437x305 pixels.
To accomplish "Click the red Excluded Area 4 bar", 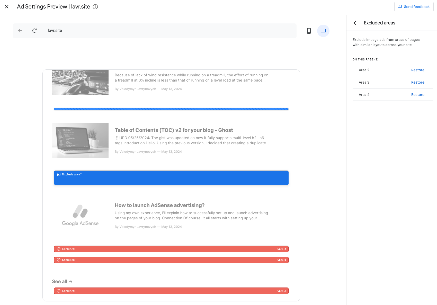I will point(171,260).
